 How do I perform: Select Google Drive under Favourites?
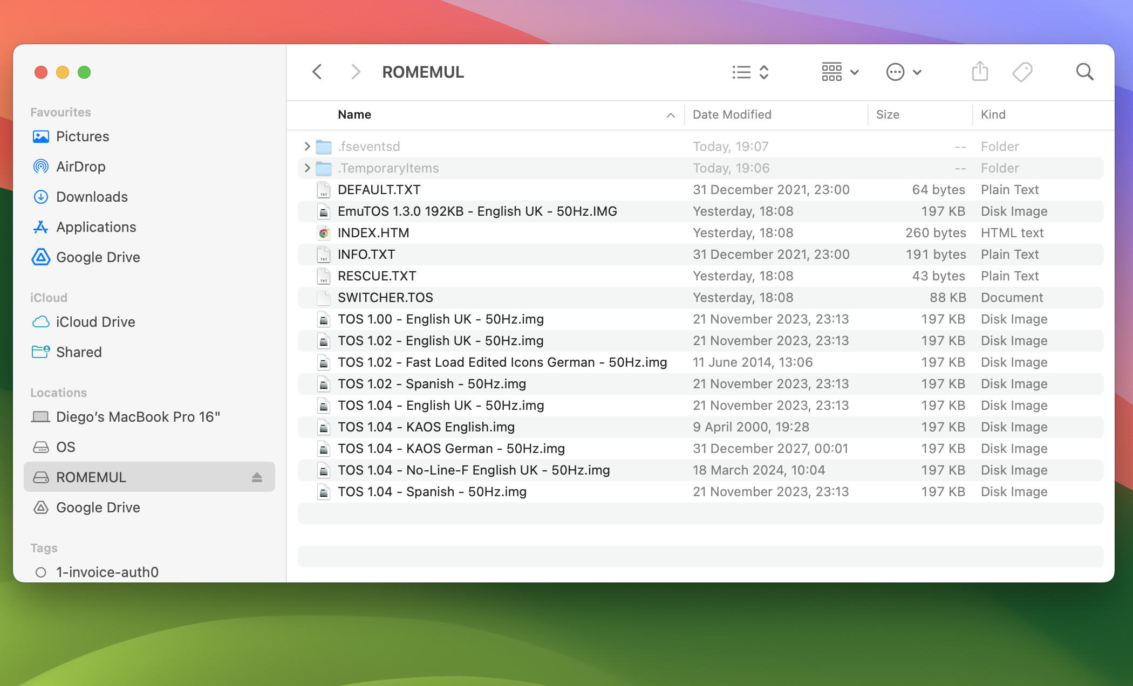click(98, 257)
